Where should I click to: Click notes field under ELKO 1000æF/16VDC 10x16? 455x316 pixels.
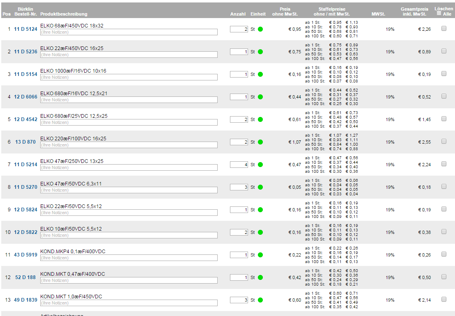click(129, 78)
